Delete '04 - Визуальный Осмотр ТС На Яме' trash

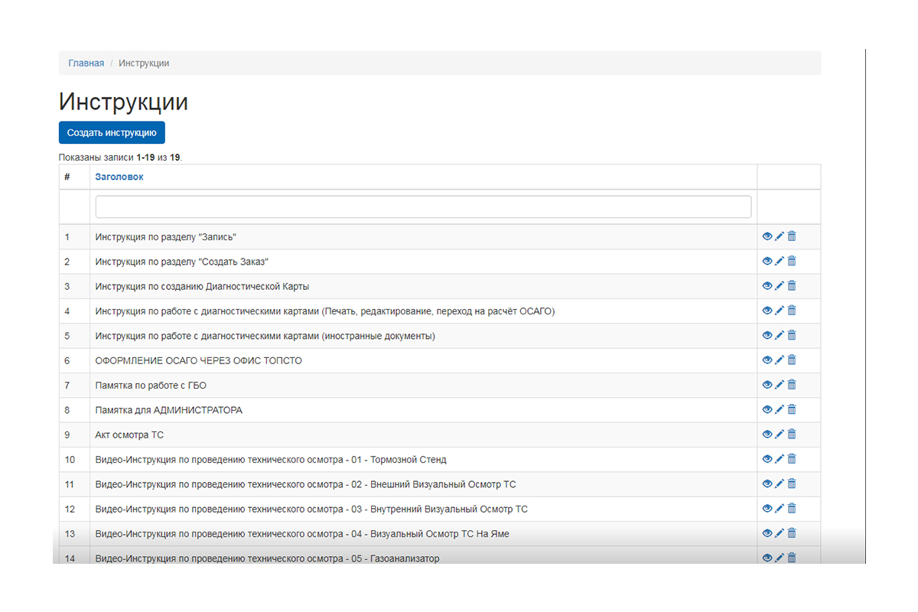tap(792, 533)
